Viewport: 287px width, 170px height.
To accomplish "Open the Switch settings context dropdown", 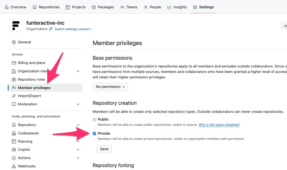I will (73, 29).
